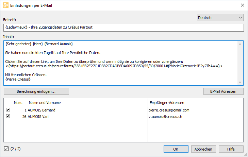This screenshot has width=248, height=157.
Task: Click the content scrollbar down arrow
Action: [x=240, y=82]
